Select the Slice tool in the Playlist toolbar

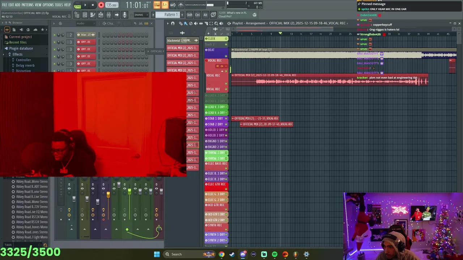[206, 23]
